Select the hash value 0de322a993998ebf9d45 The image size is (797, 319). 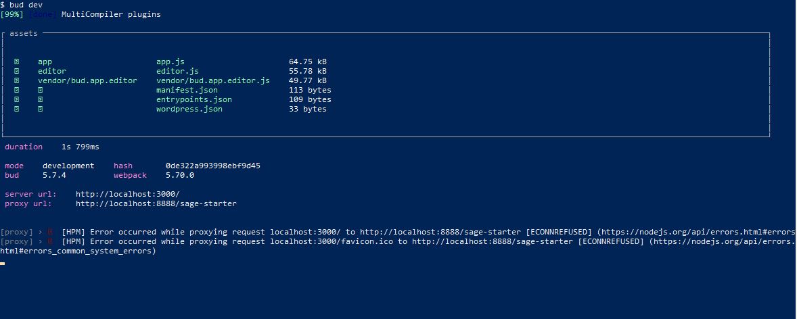(x=212, y=166)
